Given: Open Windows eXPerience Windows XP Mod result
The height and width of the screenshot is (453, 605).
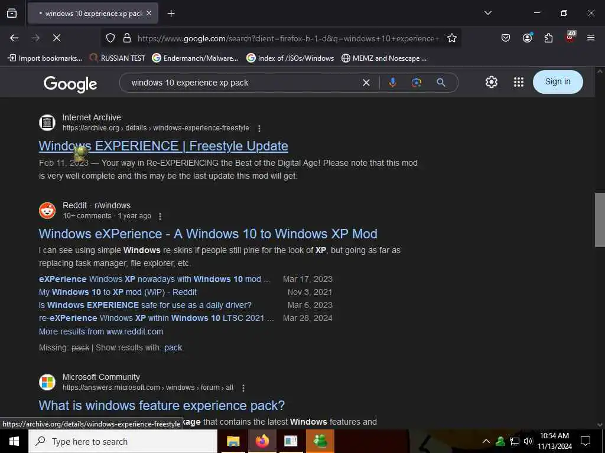Looking at the screenshot, I should click(208, 234).
